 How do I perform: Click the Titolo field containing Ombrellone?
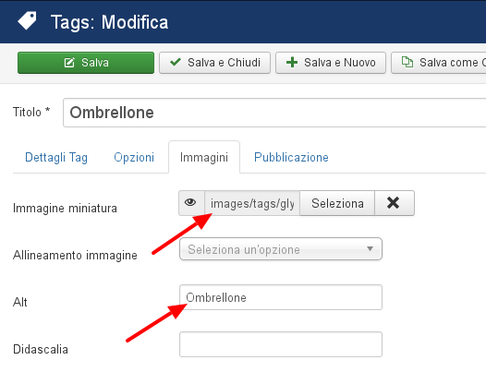pos(274,113)
